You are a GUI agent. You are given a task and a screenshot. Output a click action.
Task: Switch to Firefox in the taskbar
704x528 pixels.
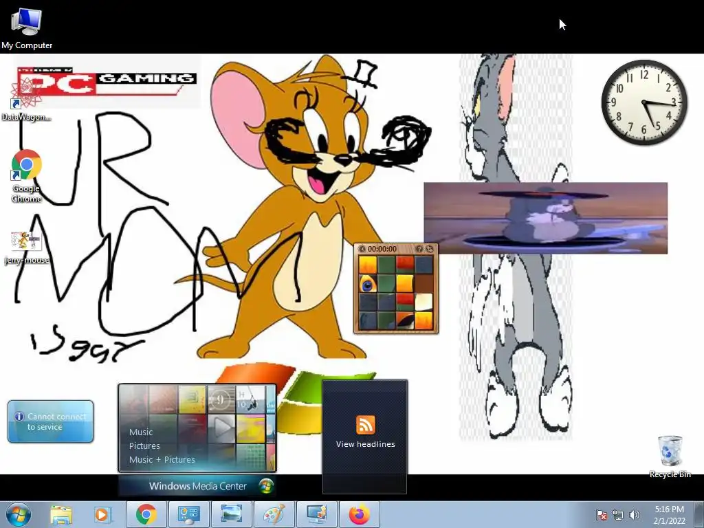pos(359,514)
